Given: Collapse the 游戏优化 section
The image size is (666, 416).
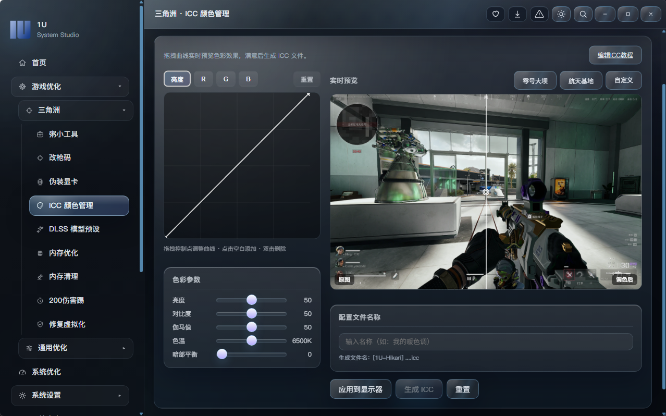Looking at the screenshot, I should coord(70,87).
